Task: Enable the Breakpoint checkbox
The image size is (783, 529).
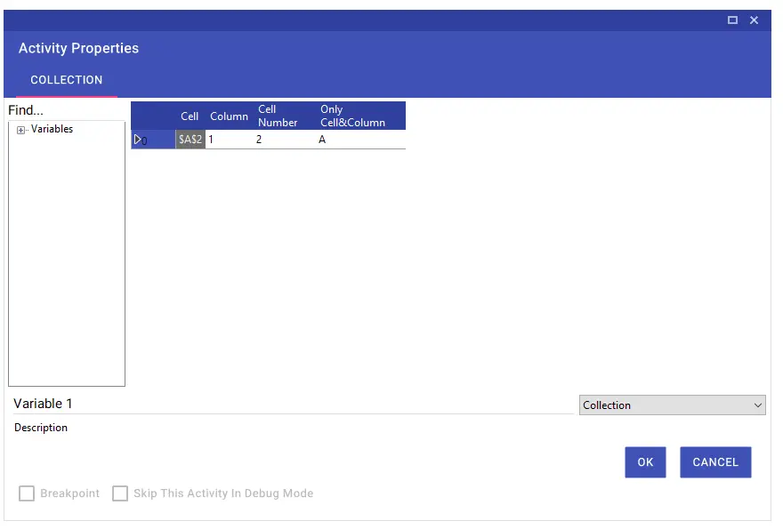Action: point(27,493)
